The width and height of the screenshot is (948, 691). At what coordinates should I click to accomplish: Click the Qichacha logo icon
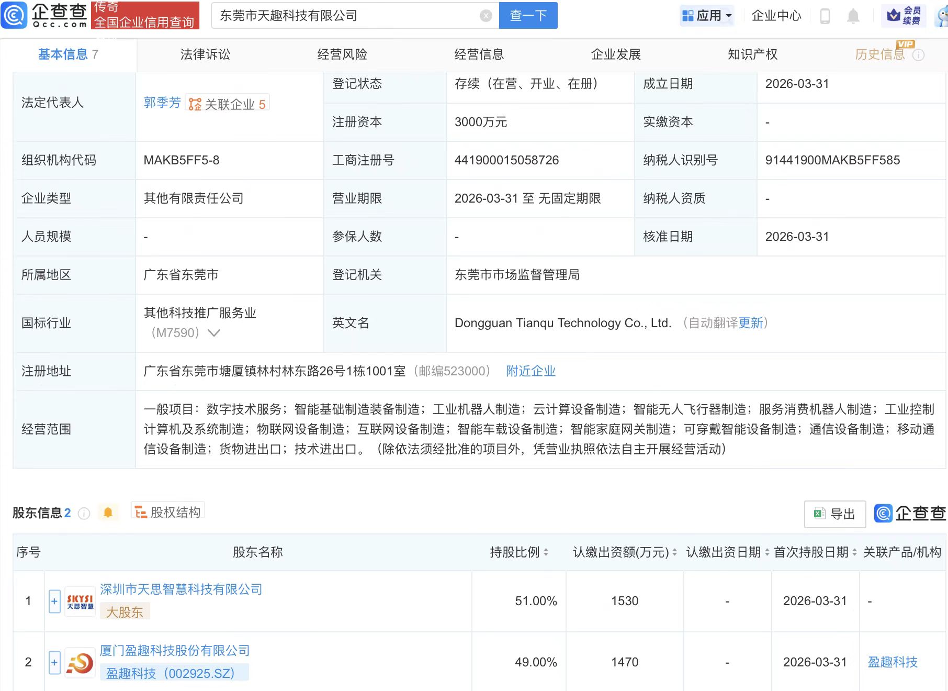(14, 15)
